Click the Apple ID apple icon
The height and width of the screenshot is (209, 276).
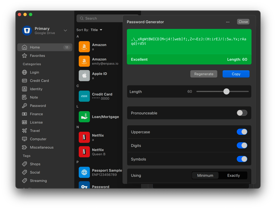(x=84, y=76)
